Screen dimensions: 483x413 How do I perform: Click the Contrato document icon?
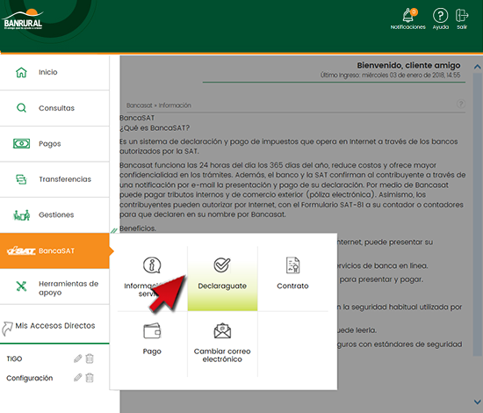(x=292, y=265)
